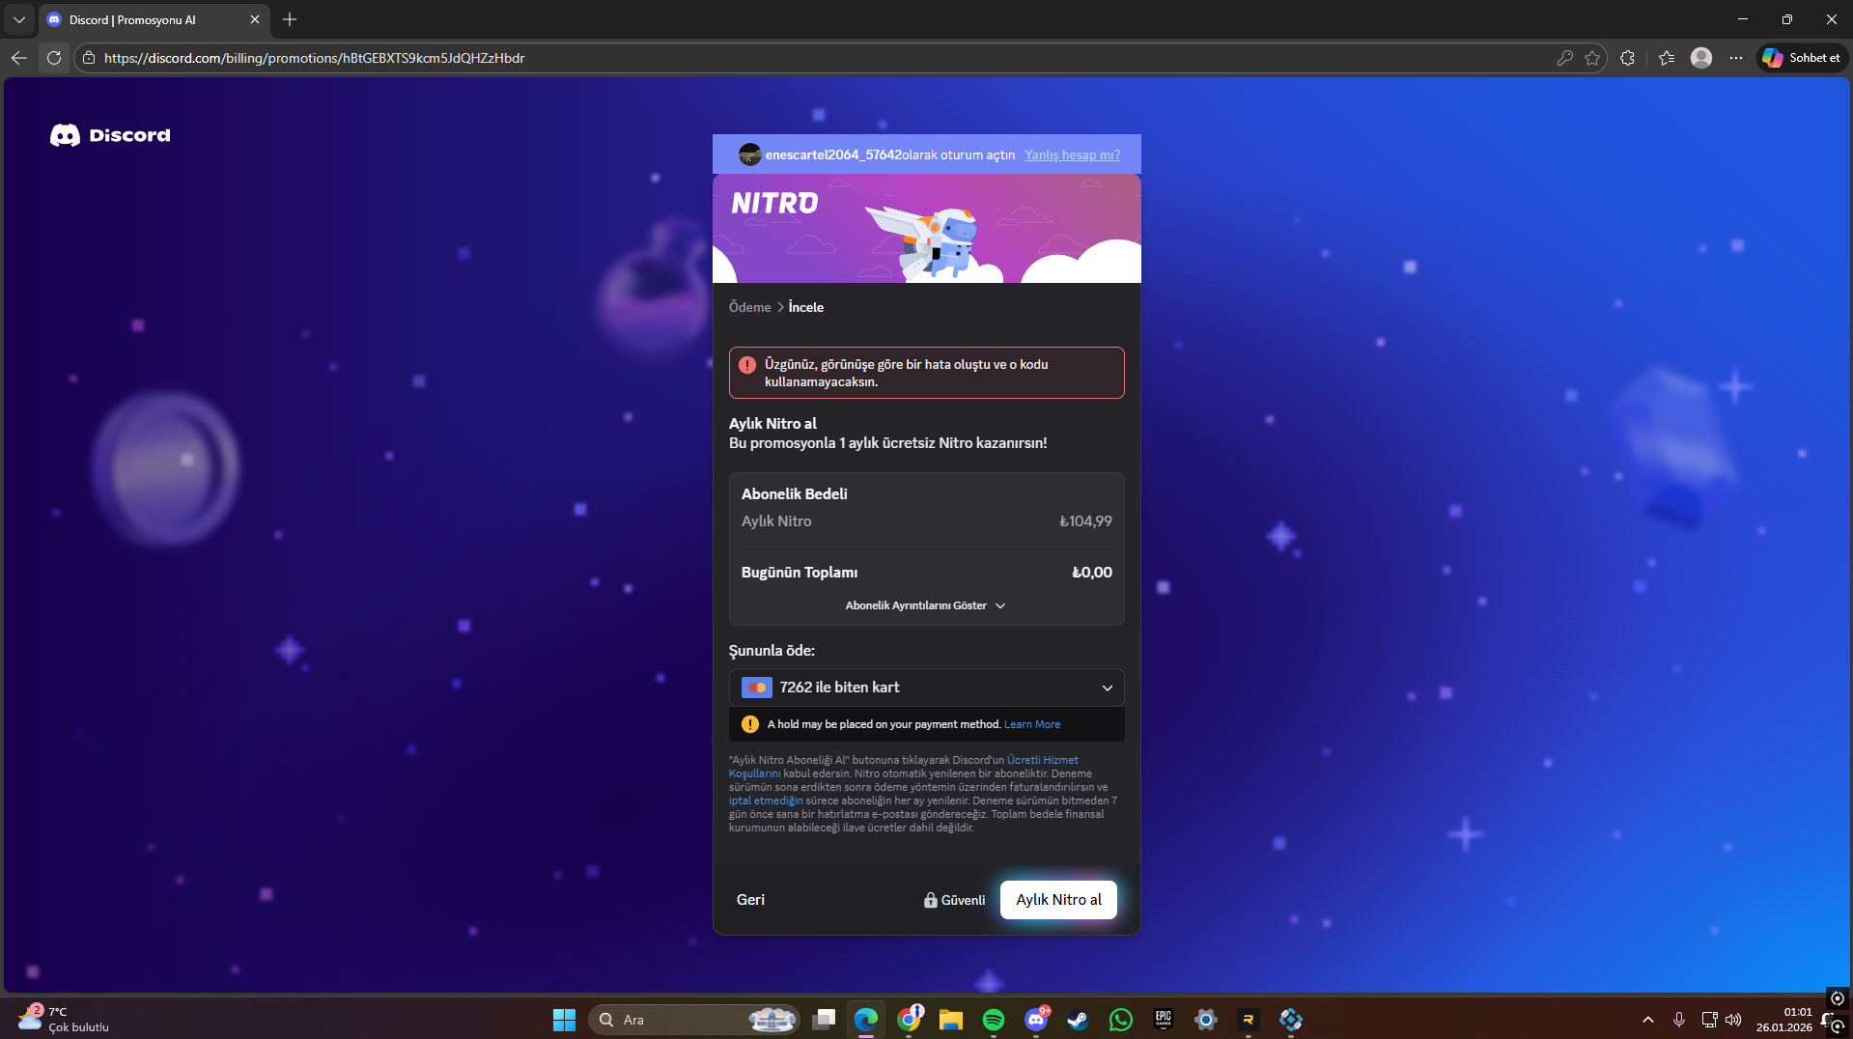Open saved passwords key icon in address bar

click(x=1565, y=58)
